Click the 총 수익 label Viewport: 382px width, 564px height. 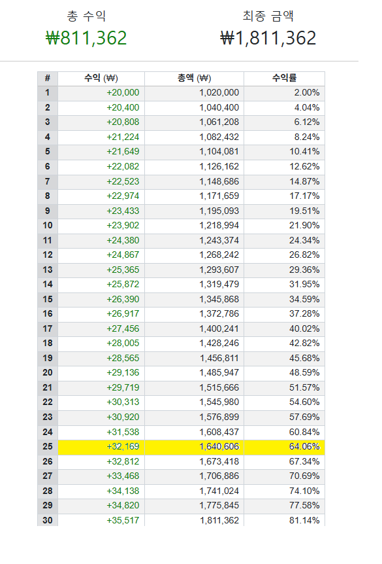tap(86, 16)
